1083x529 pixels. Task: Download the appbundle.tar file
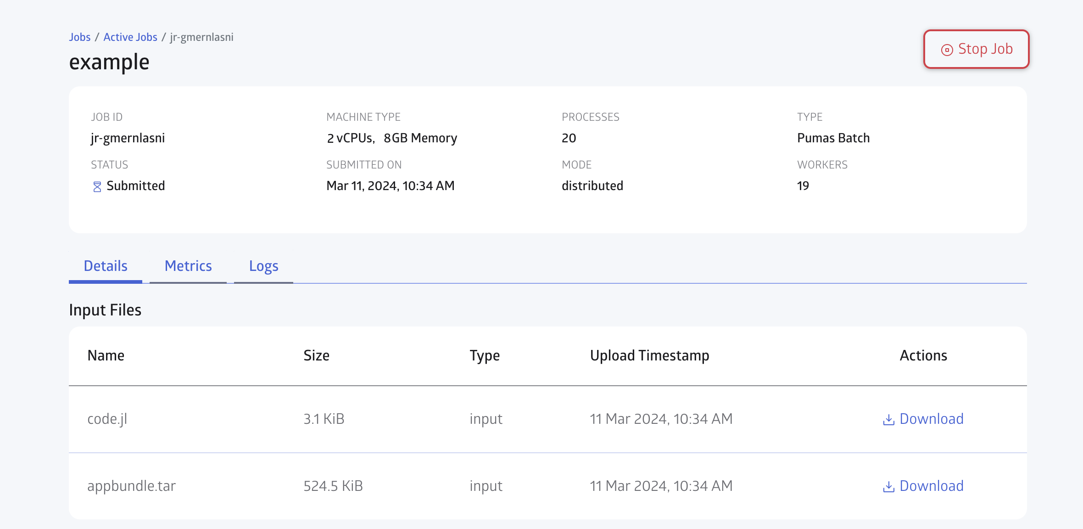(931, 486)
